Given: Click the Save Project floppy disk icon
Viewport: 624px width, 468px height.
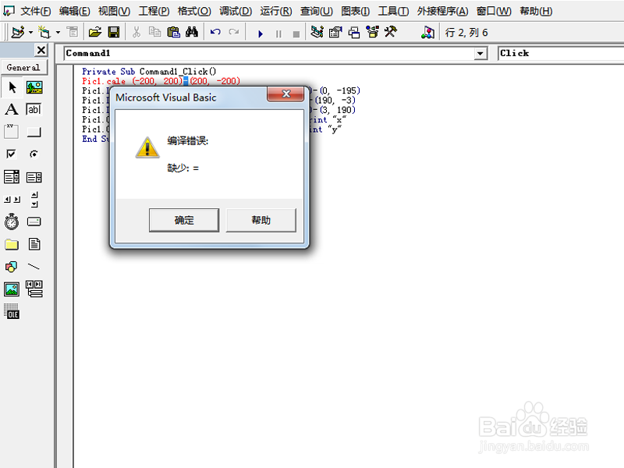Looking at the screenshot, I should pos(114,32).
